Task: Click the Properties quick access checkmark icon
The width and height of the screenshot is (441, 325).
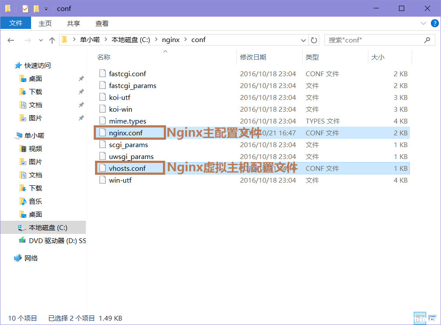Action: (25, 9)
